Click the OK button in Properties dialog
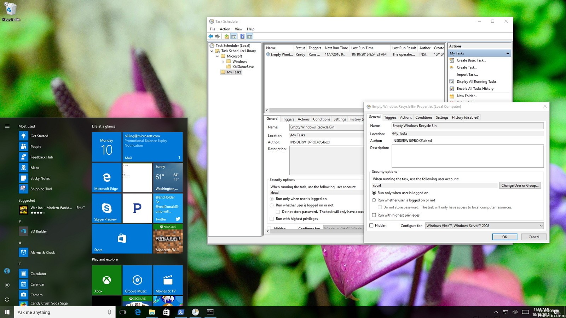Screen dimensions: 566x318 coord(505,237)
